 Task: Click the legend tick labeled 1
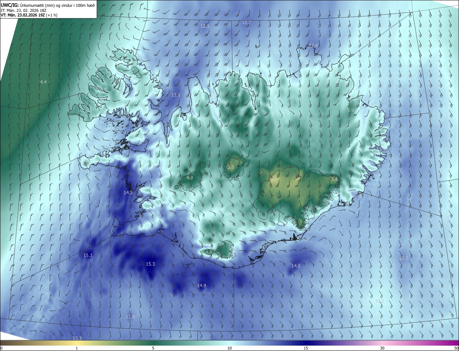pyautogui.click(x=77, y=348)
